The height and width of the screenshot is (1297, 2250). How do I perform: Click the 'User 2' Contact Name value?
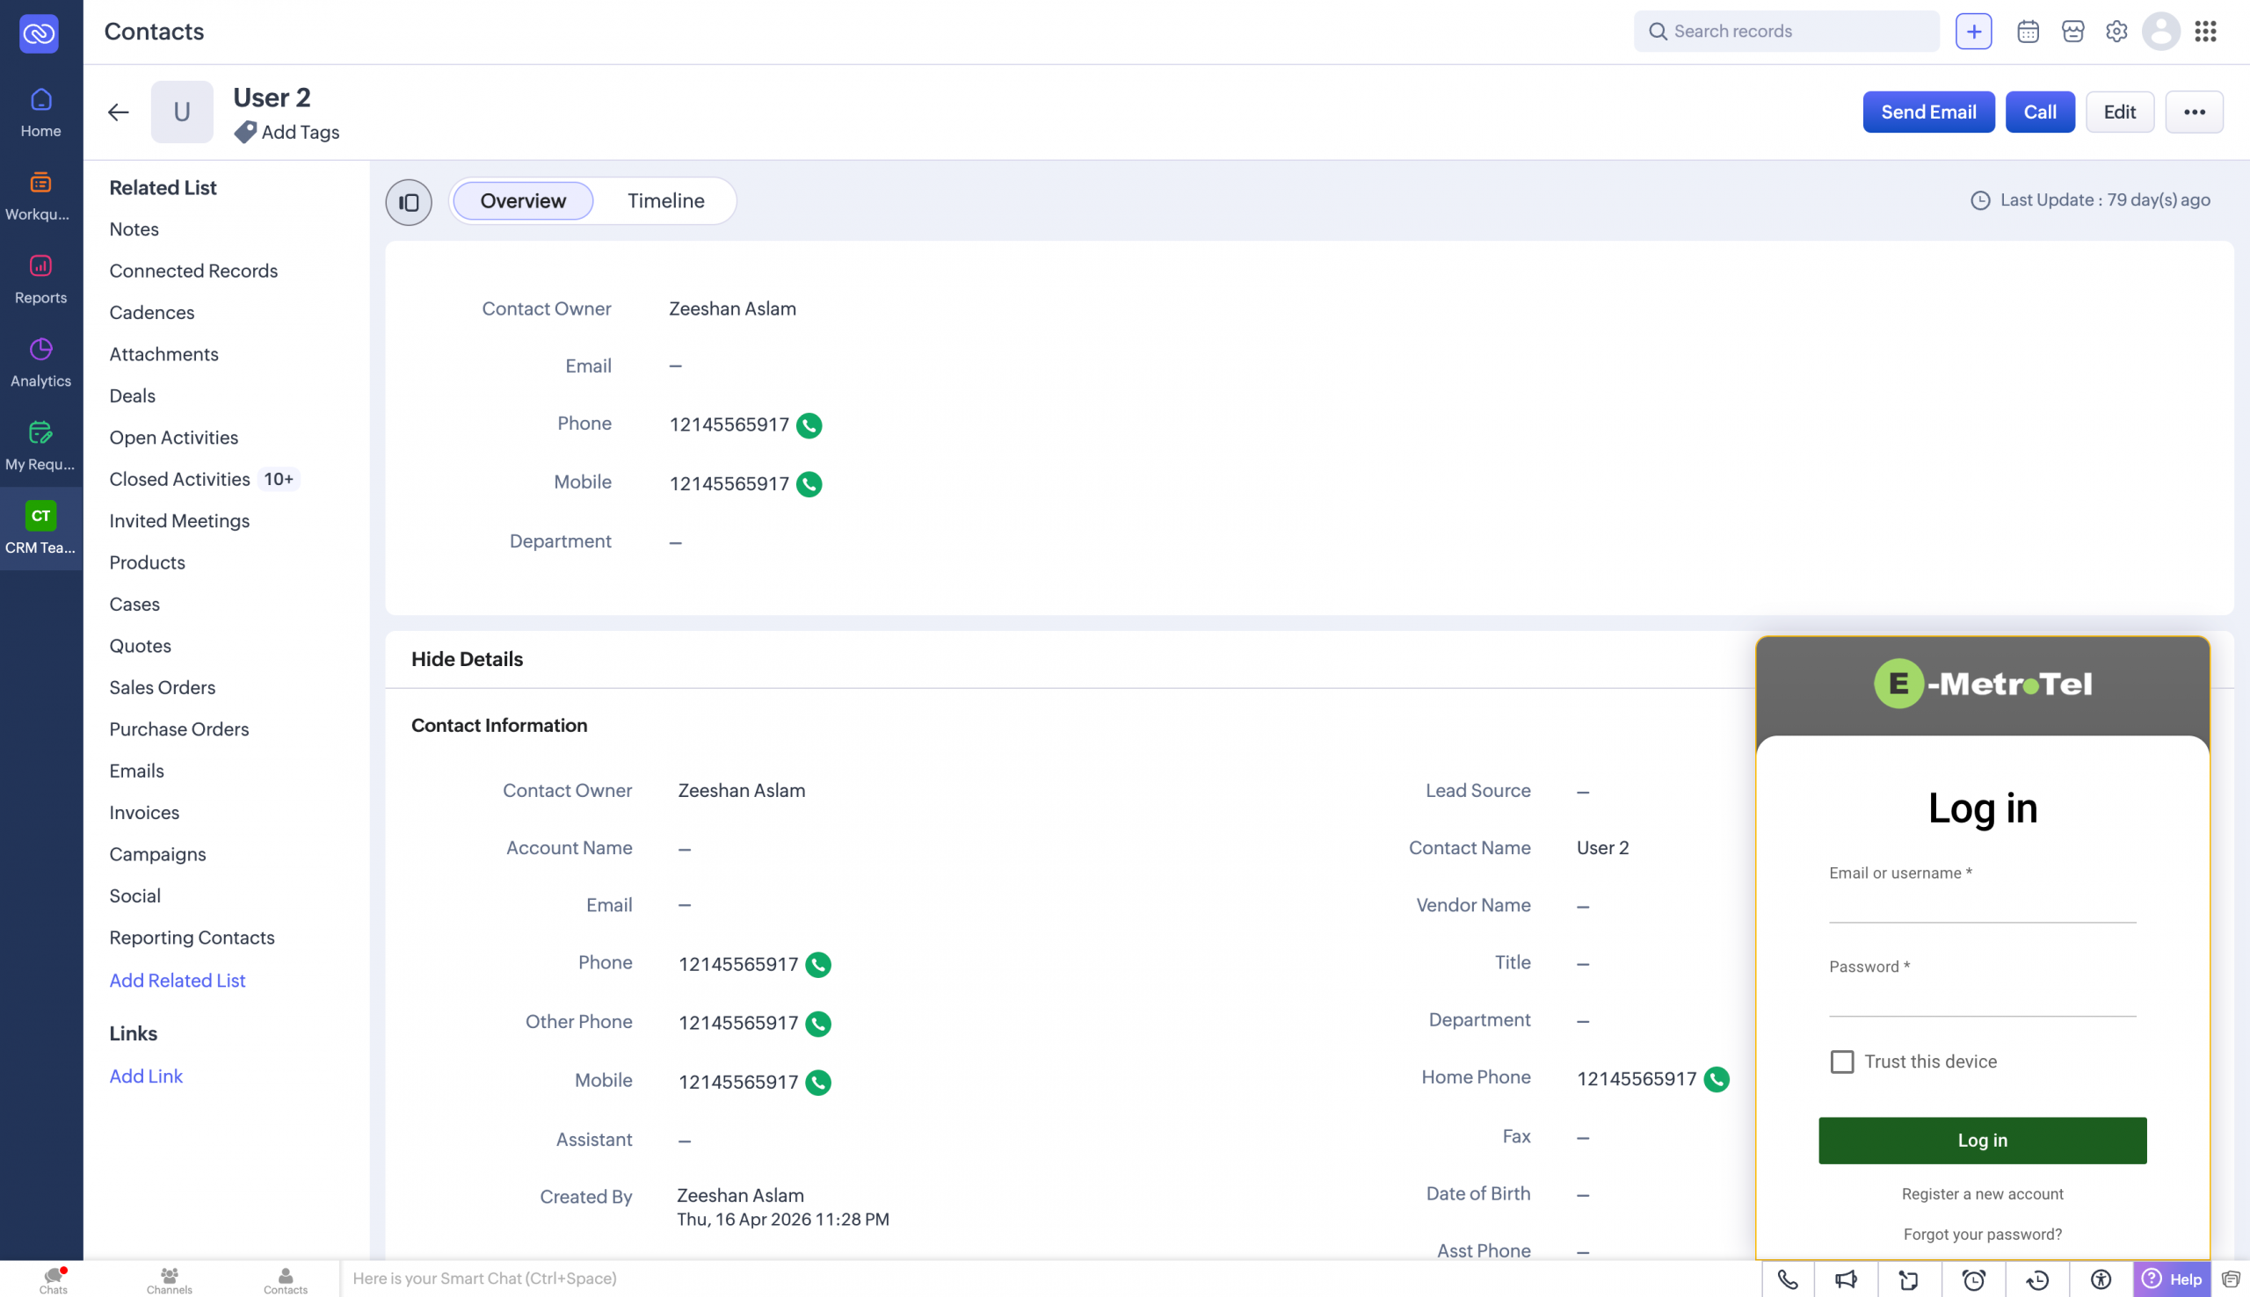pos(1602,848)
